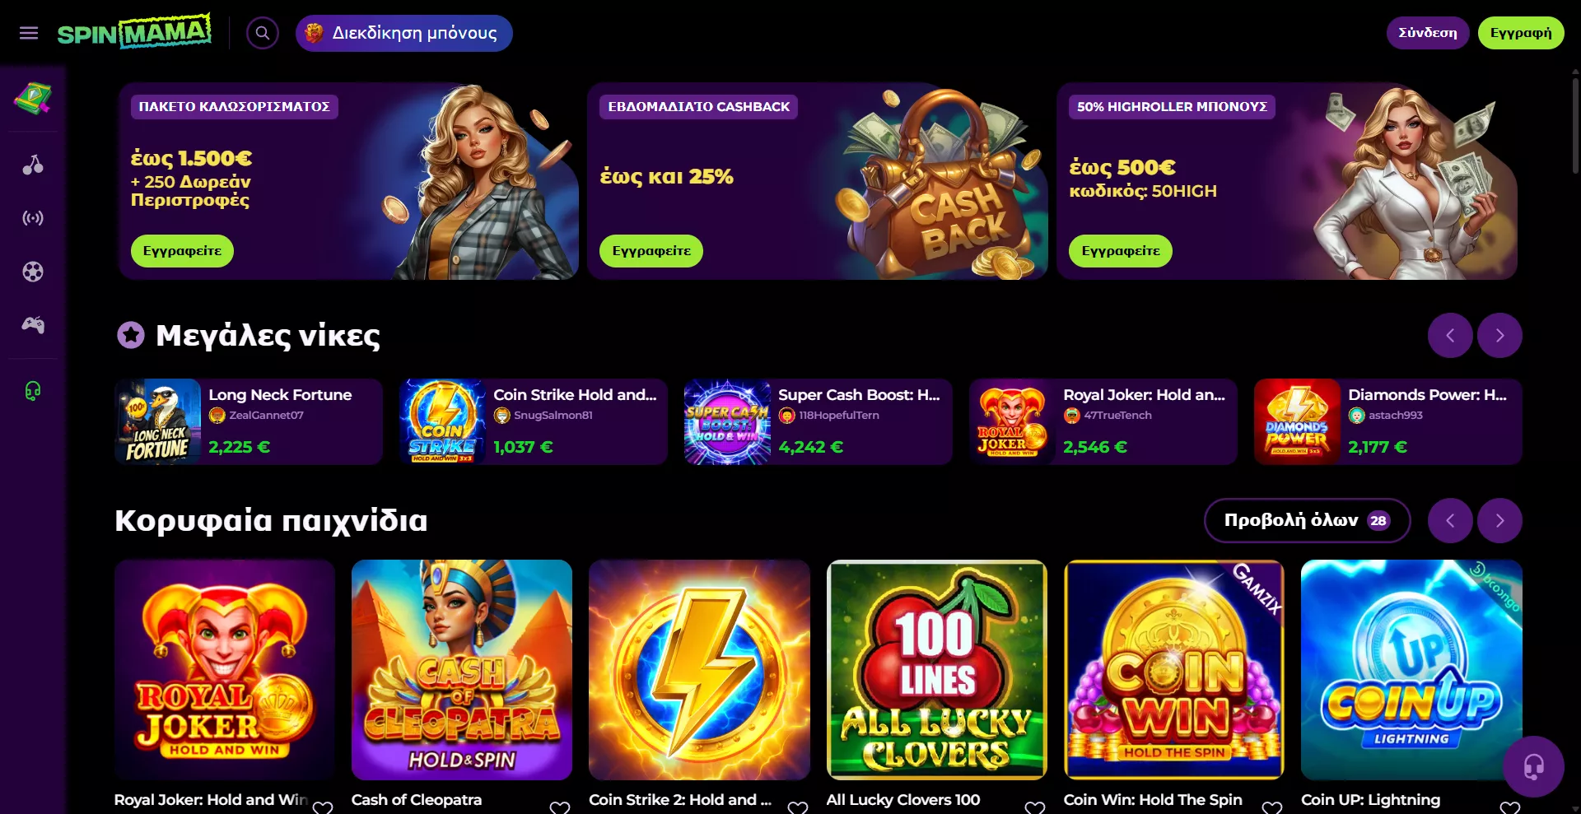1581x814 pixels.
Task: Favorite All Lucky Clovers 100 heart icon
Action: (1035, 807)
